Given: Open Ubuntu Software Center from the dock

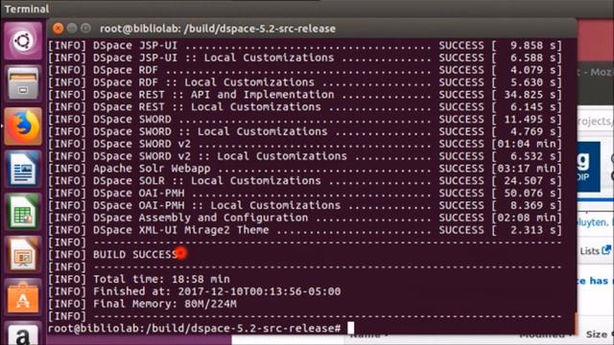Looking at the screenshot, I should (23, 298).
